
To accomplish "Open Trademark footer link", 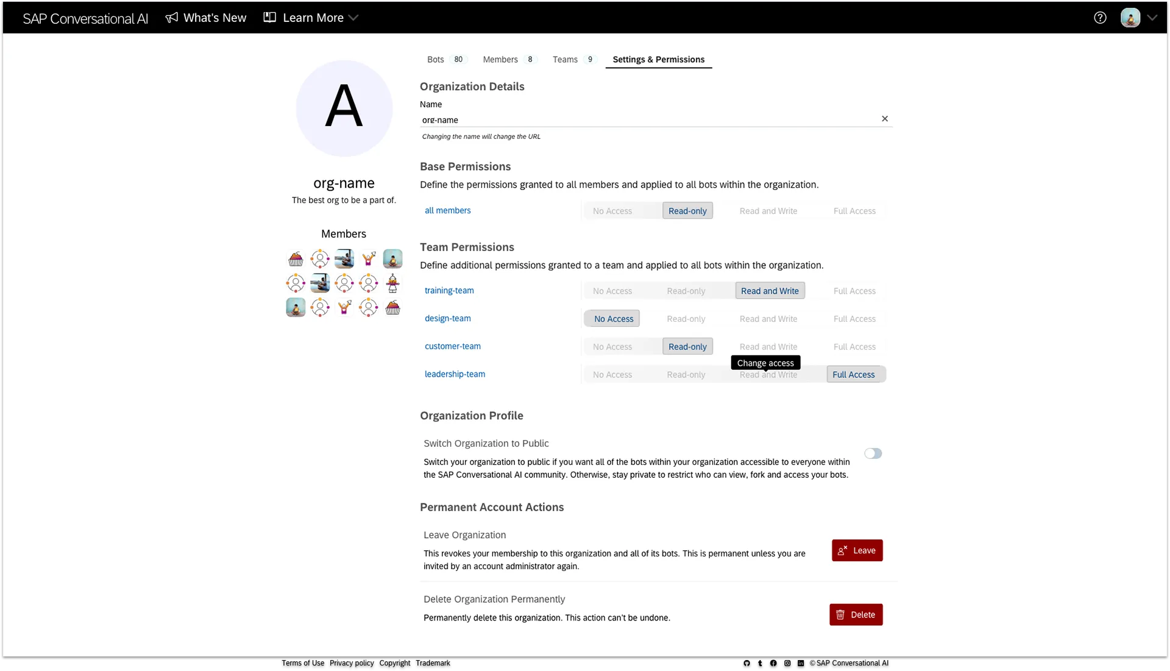I will tap(433, 663).
